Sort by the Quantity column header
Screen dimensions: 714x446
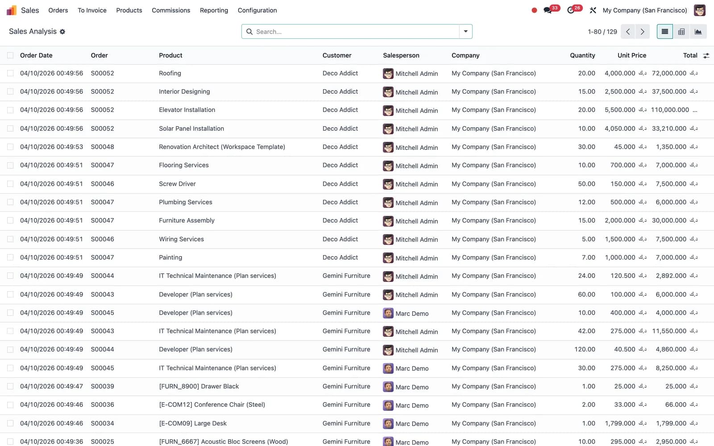[582, 55]
